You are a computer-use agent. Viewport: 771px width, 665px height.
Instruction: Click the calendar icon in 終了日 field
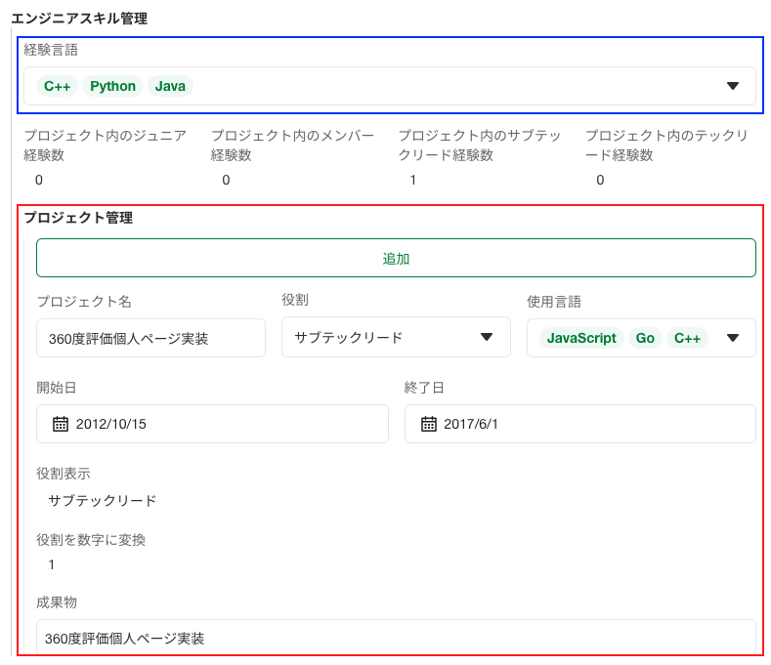pos(428,424)
